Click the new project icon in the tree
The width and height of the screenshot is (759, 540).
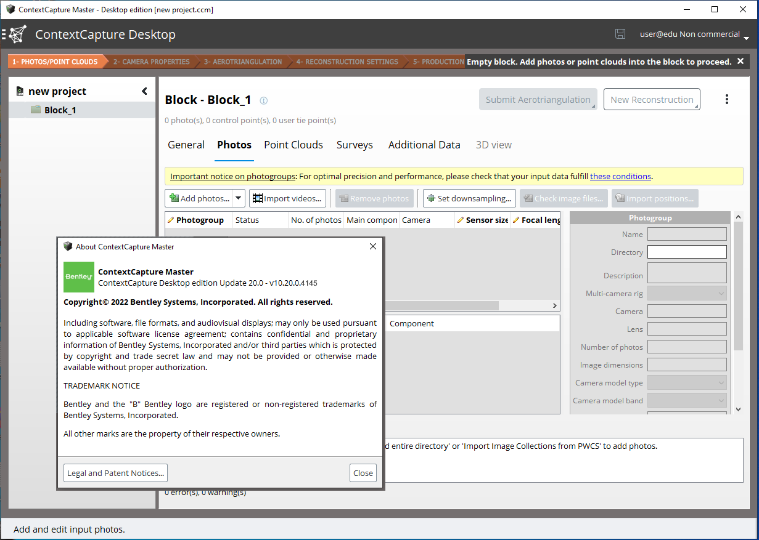click(x=20, y=91)
